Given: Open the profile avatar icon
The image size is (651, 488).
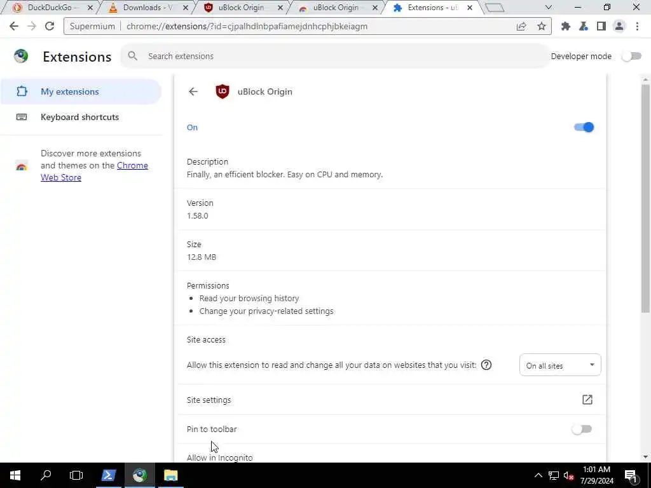Looking at the screenshot, I should pos(619,26).
